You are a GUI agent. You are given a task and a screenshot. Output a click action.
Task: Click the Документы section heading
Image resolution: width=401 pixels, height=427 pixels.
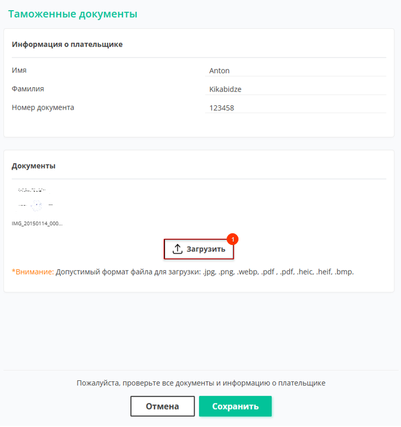pyautogui.click(x=33, y=166)
